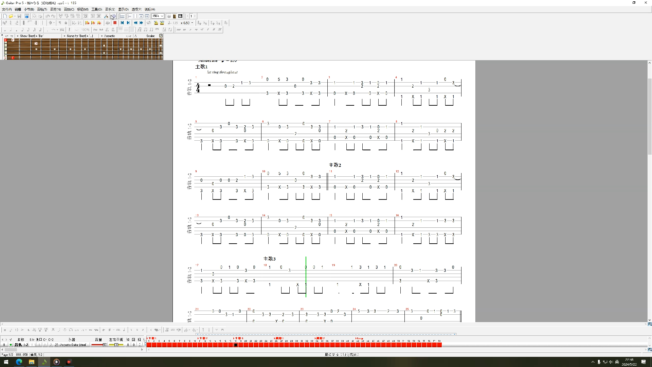Apply palm mute PM effect
Screen dimensions: 652x367
tap(118, 330)
